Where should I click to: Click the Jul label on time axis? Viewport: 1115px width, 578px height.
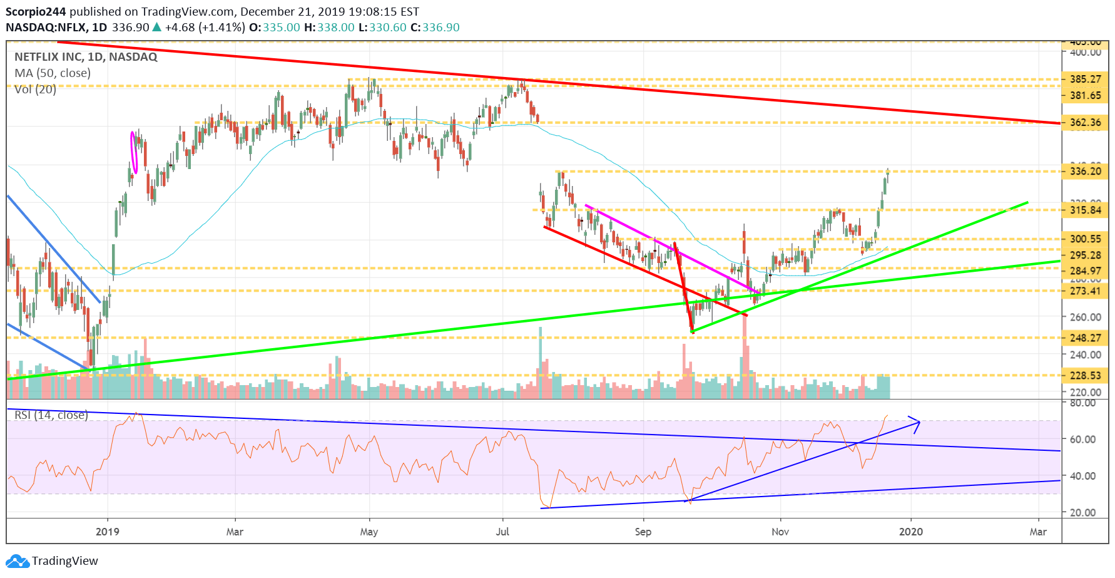coord(502,532)
